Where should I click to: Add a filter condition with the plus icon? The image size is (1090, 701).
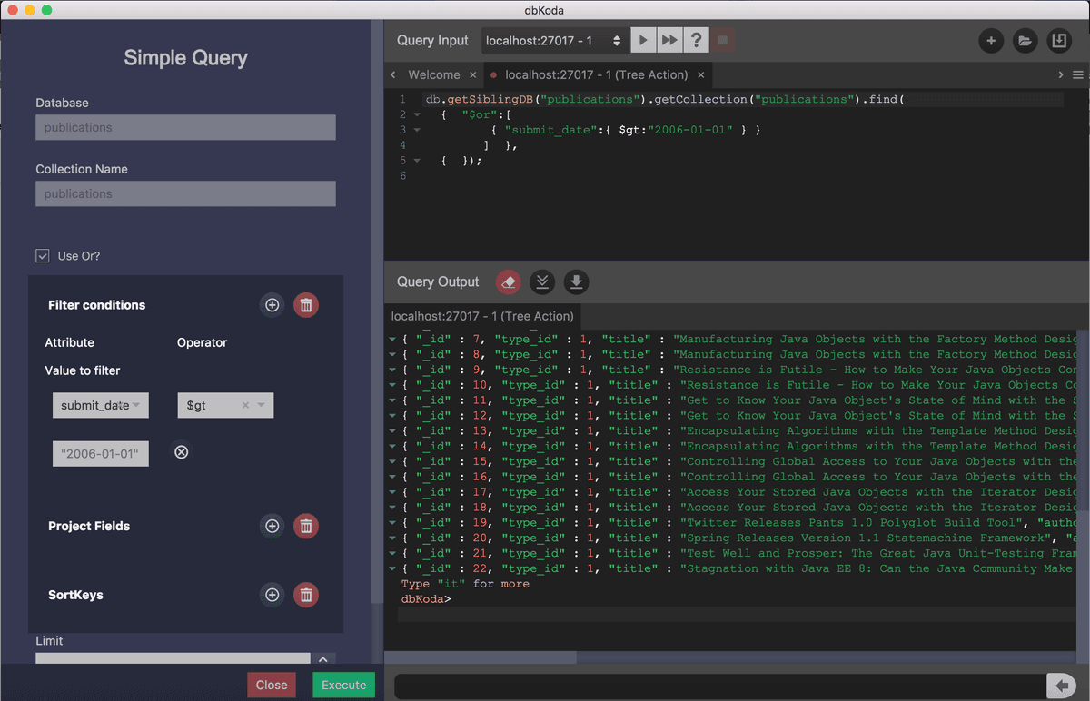tap(272, 305)
